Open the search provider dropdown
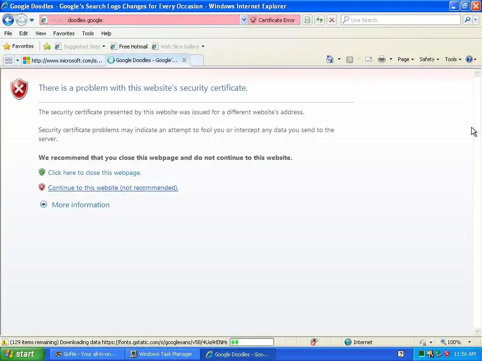 click(x=476, y=20)
